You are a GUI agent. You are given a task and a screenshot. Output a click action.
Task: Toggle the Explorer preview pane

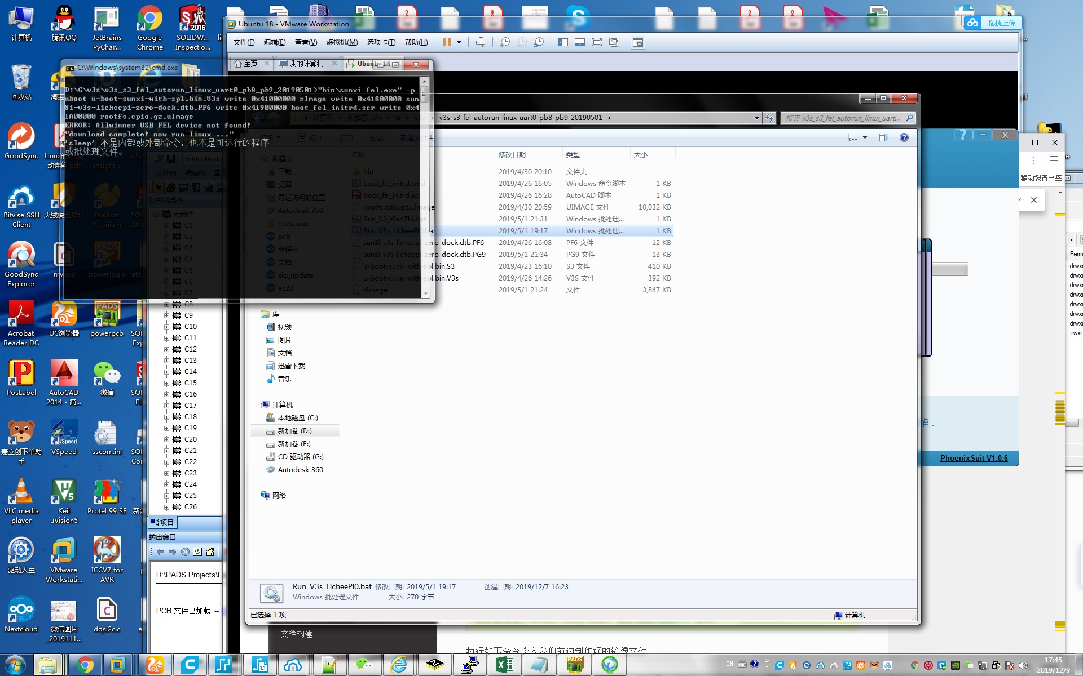(884, 137)
